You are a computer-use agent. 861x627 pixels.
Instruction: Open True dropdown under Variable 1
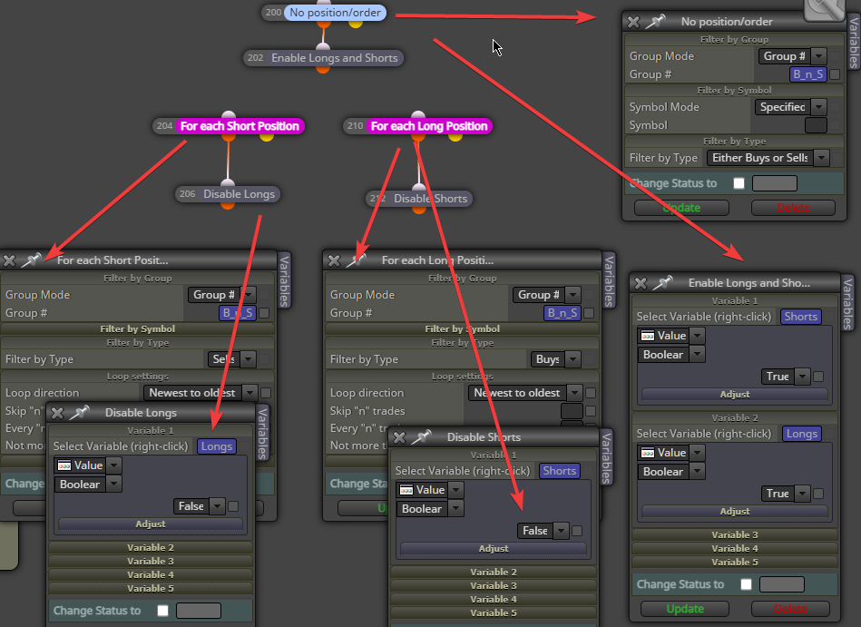786,376
